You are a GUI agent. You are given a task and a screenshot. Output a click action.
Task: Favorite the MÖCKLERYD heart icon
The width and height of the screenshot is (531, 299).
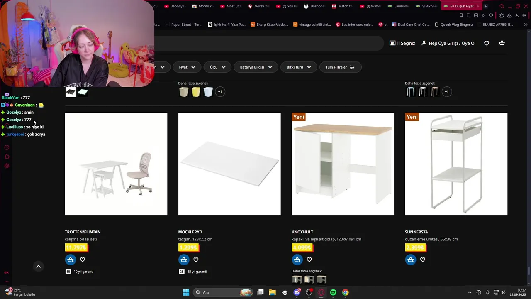[x=196, y=260]
